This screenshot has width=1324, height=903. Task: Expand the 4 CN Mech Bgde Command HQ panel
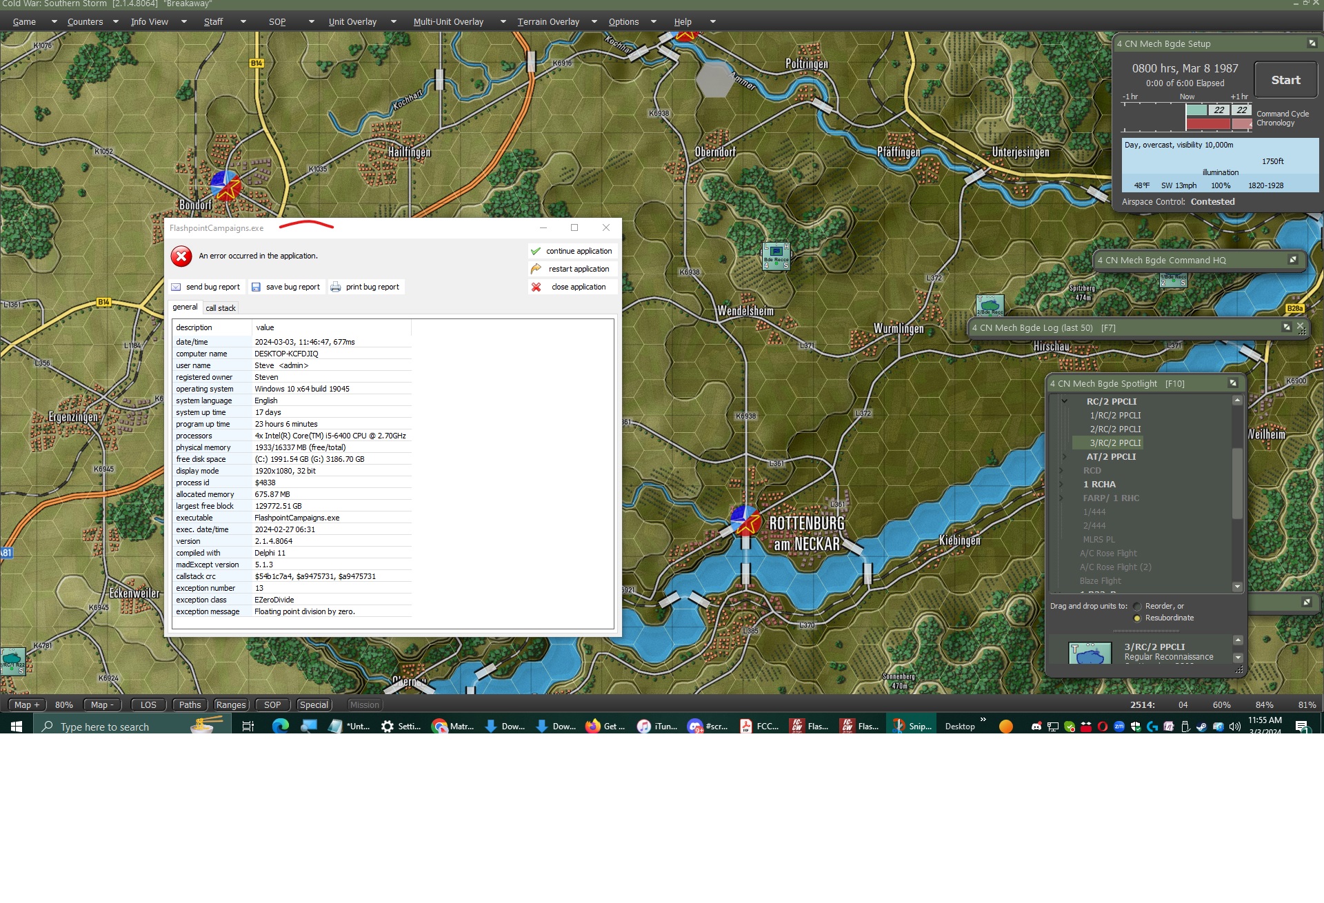[1293, 260]
